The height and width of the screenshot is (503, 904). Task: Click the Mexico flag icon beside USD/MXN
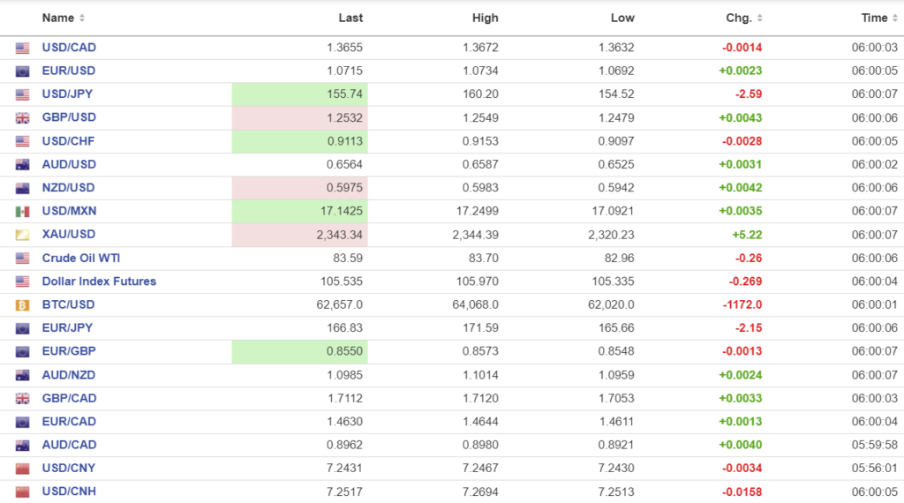click(22, 212)
